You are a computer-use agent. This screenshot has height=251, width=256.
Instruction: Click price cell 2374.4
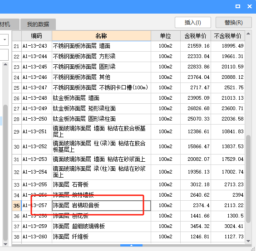point(196,206)
